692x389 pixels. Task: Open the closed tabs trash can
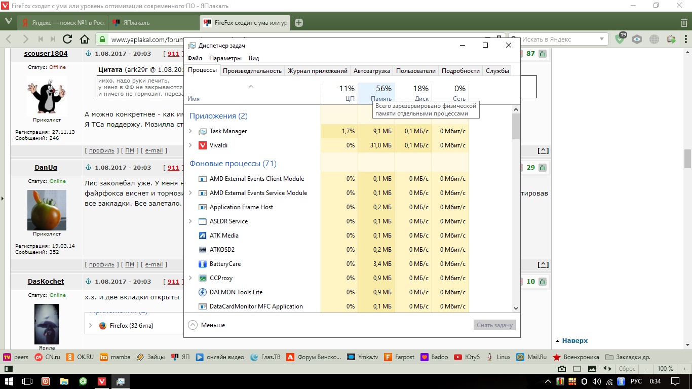tap(684, 23)
